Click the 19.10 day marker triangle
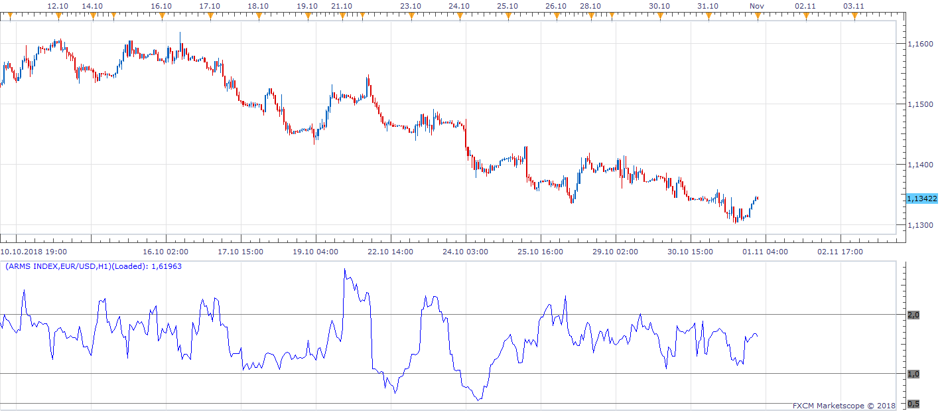 point(307,16)
